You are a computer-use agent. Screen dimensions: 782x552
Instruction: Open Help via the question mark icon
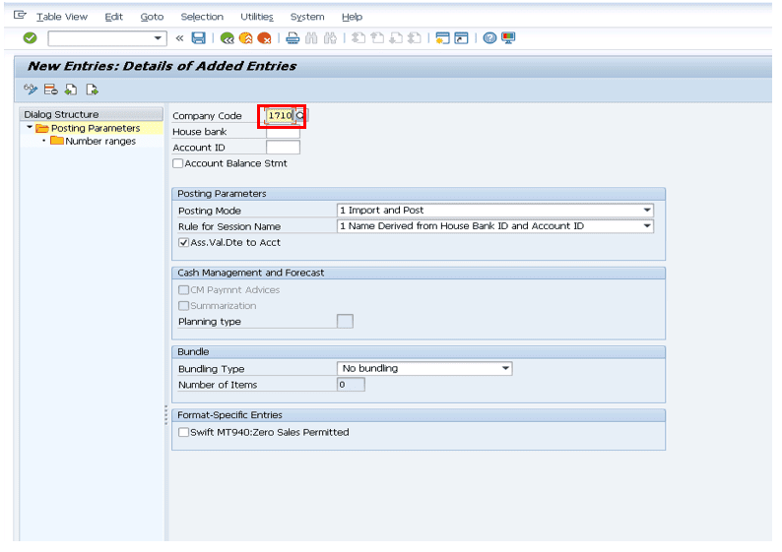489,38
